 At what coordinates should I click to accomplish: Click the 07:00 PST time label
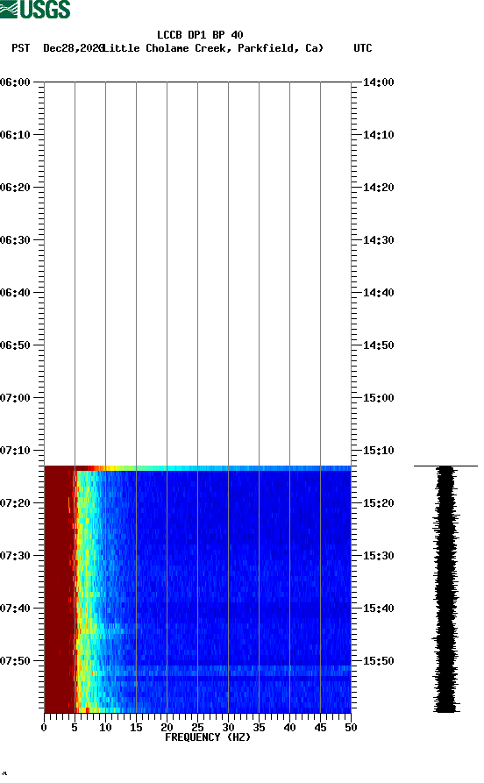point(15,398)
